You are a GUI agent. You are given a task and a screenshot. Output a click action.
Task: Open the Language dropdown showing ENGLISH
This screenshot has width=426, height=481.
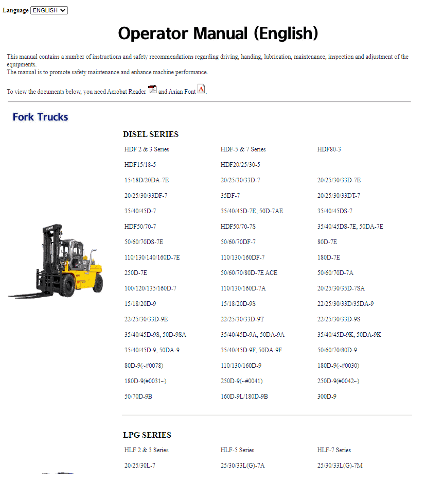point(49,10)
